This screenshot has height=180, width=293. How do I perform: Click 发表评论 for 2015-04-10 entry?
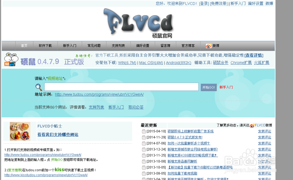[264, 131]
